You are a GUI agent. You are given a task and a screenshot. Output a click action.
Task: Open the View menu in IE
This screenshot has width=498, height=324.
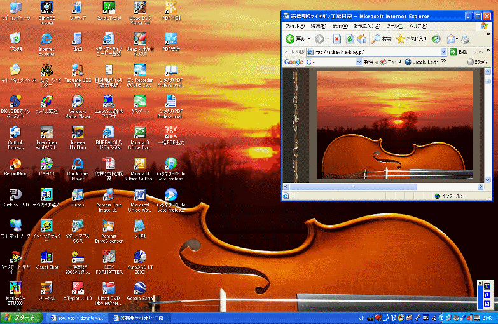pos(340,25)
